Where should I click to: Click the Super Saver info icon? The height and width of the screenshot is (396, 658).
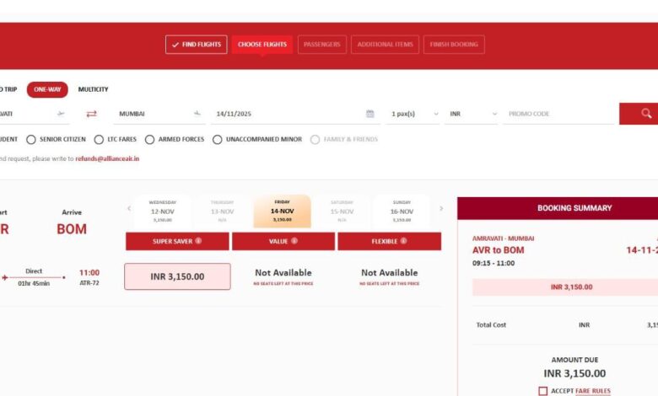coord(198,241)
